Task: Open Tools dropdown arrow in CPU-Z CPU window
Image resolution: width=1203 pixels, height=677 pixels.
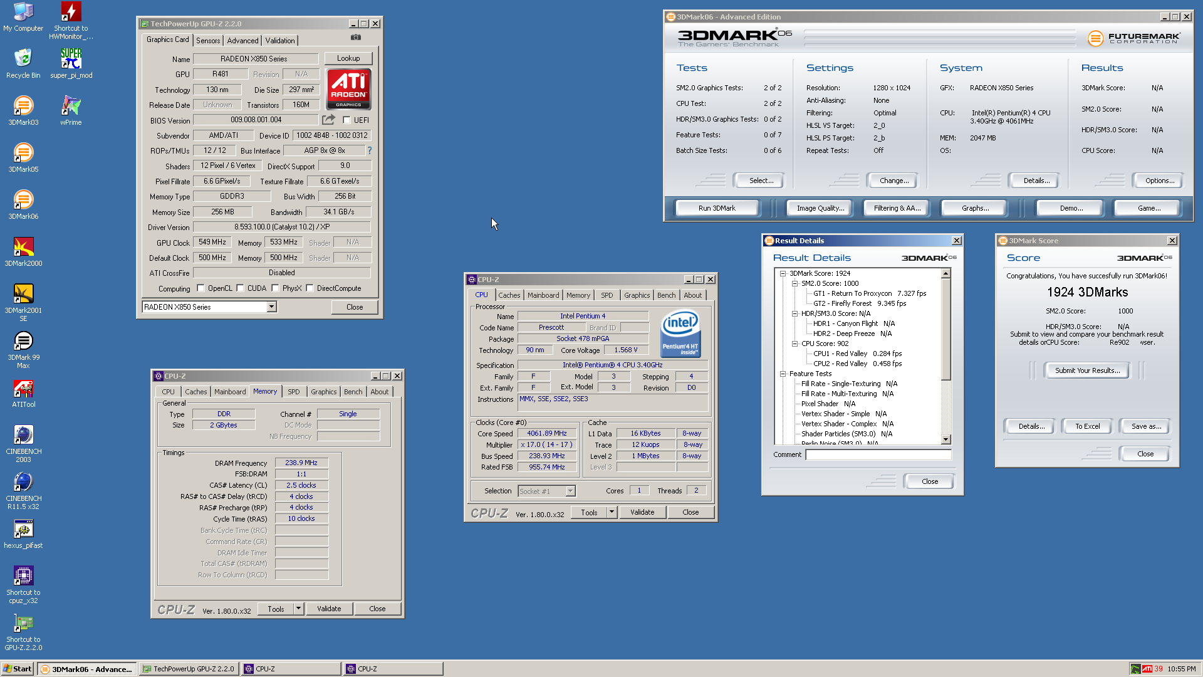Action: click(612, 512)
